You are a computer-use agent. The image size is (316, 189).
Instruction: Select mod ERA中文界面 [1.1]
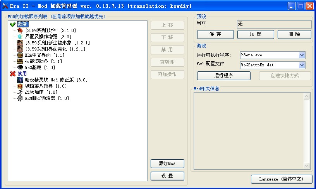[45, 55]
